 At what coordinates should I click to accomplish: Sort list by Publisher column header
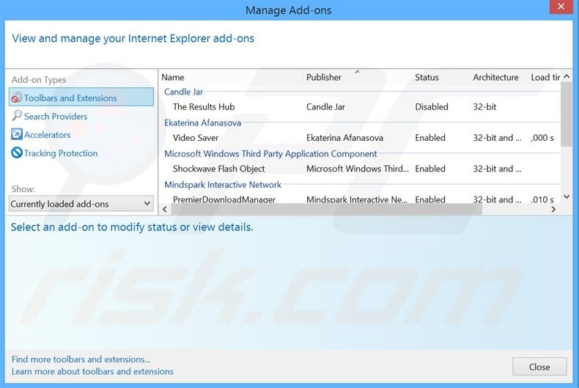(358, 77)
